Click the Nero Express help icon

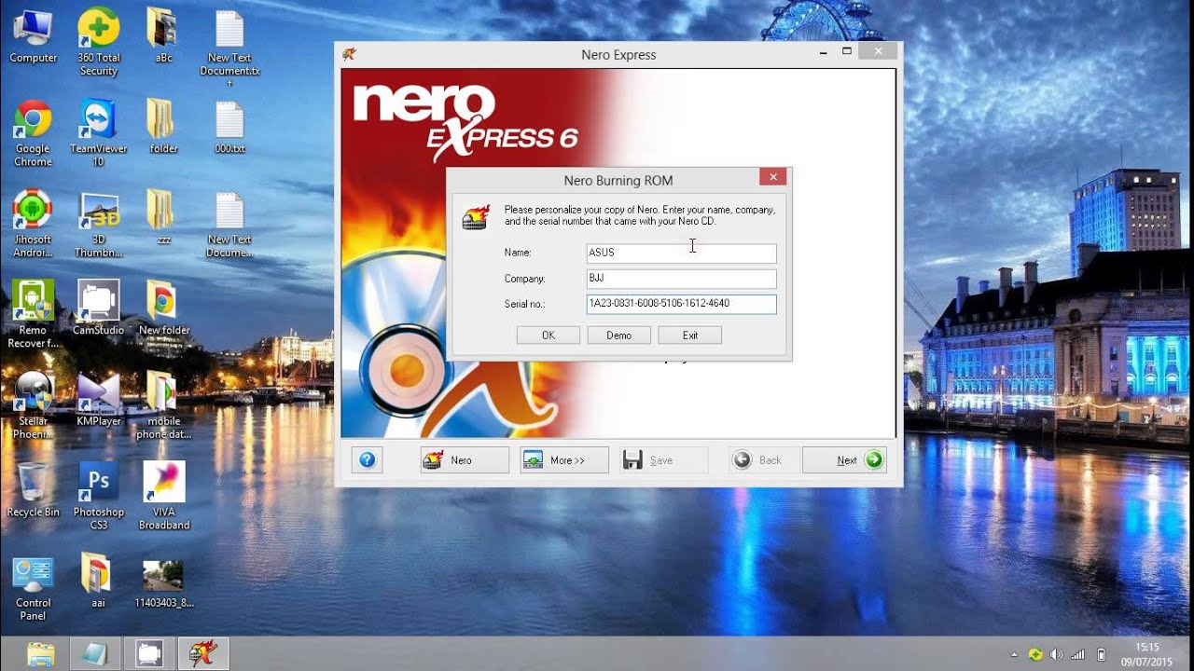[367, 459]
